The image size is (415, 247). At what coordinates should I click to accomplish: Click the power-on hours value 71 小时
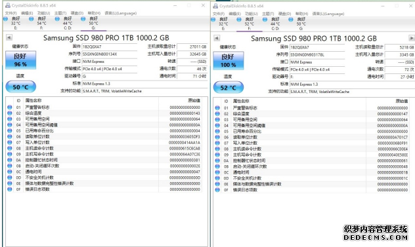tap(192, 77)
